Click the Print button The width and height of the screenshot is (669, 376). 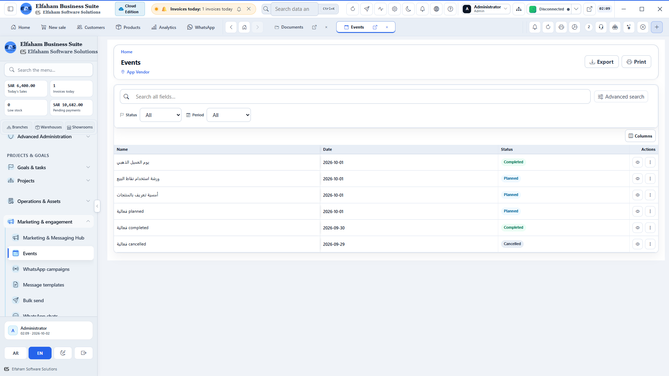(x=636, y=62)
